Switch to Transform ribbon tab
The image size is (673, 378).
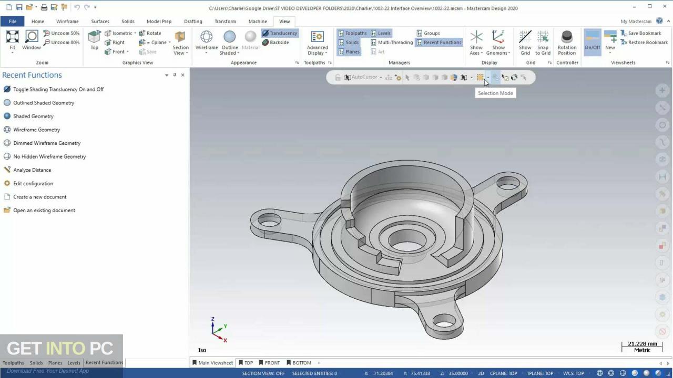225,22
